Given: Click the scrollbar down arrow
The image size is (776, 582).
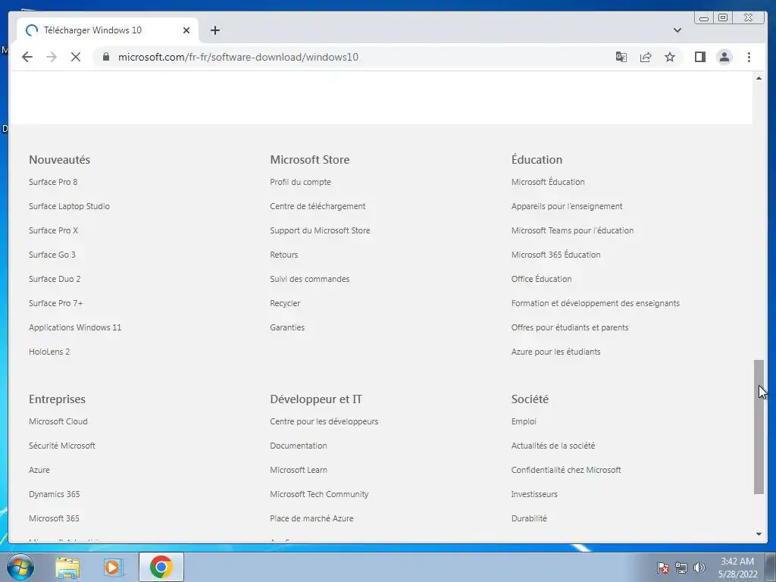Looking at the screenshot, I should click(x=759, y=534).
